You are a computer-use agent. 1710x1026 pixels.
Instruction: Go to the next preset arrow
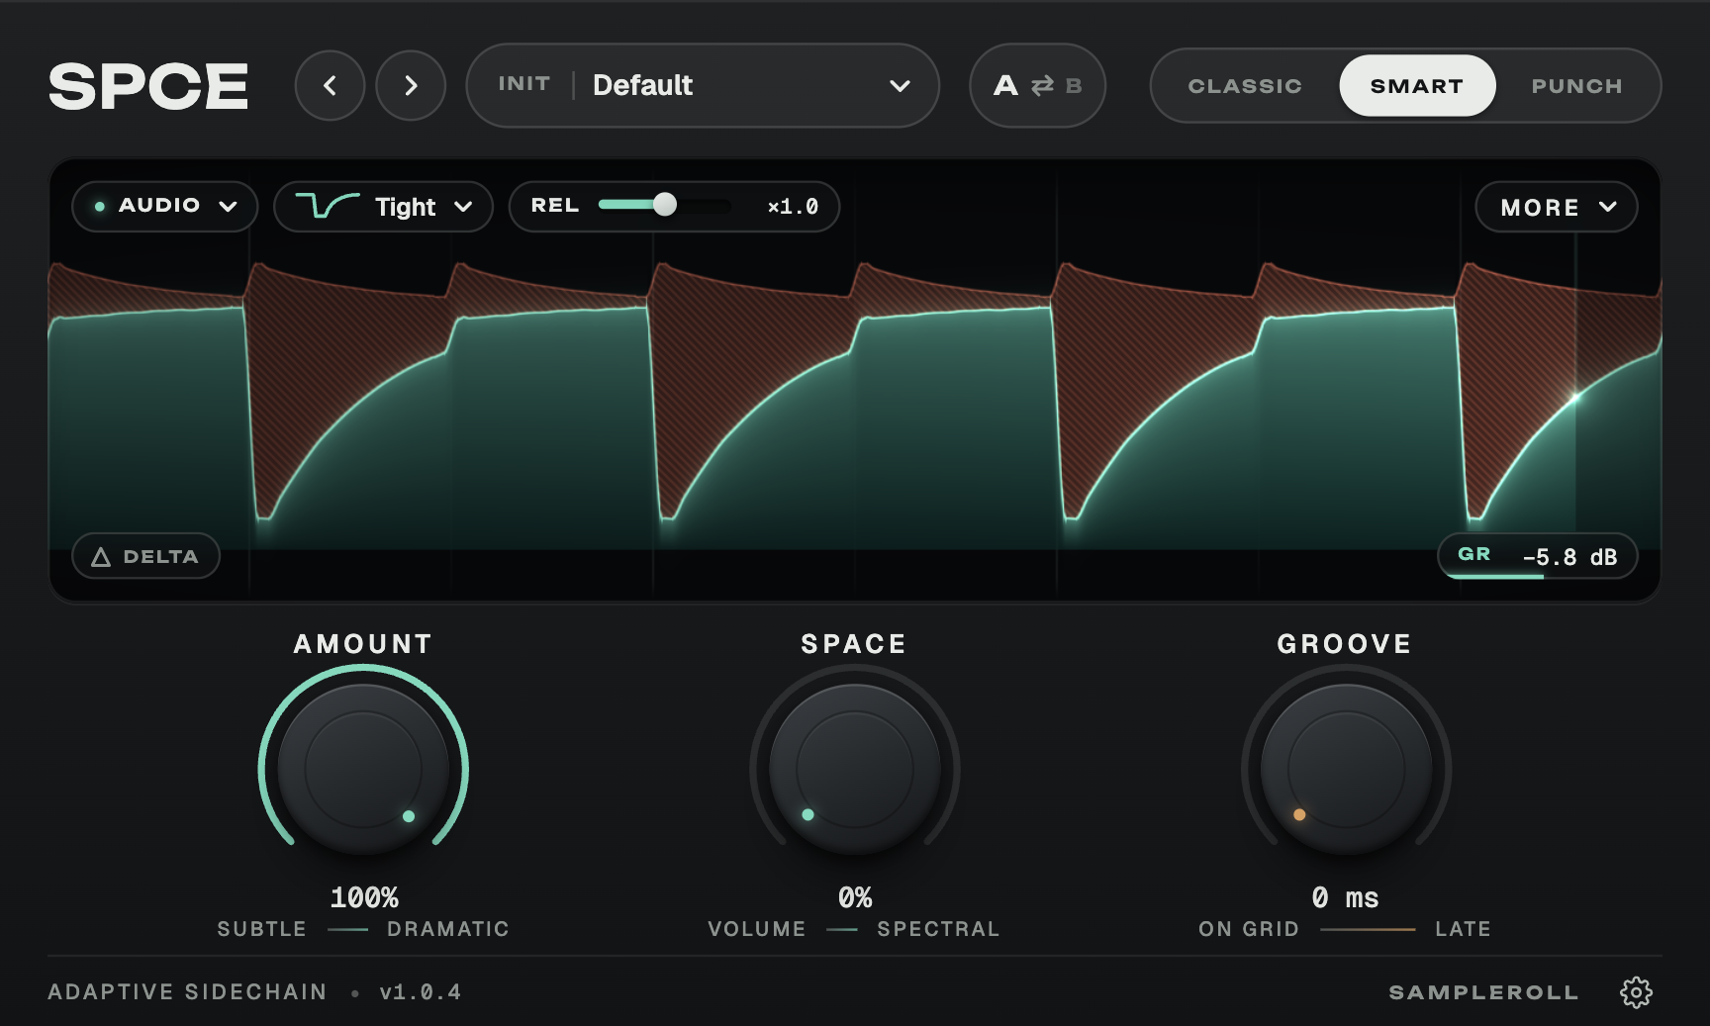click(x=411, y=86)
